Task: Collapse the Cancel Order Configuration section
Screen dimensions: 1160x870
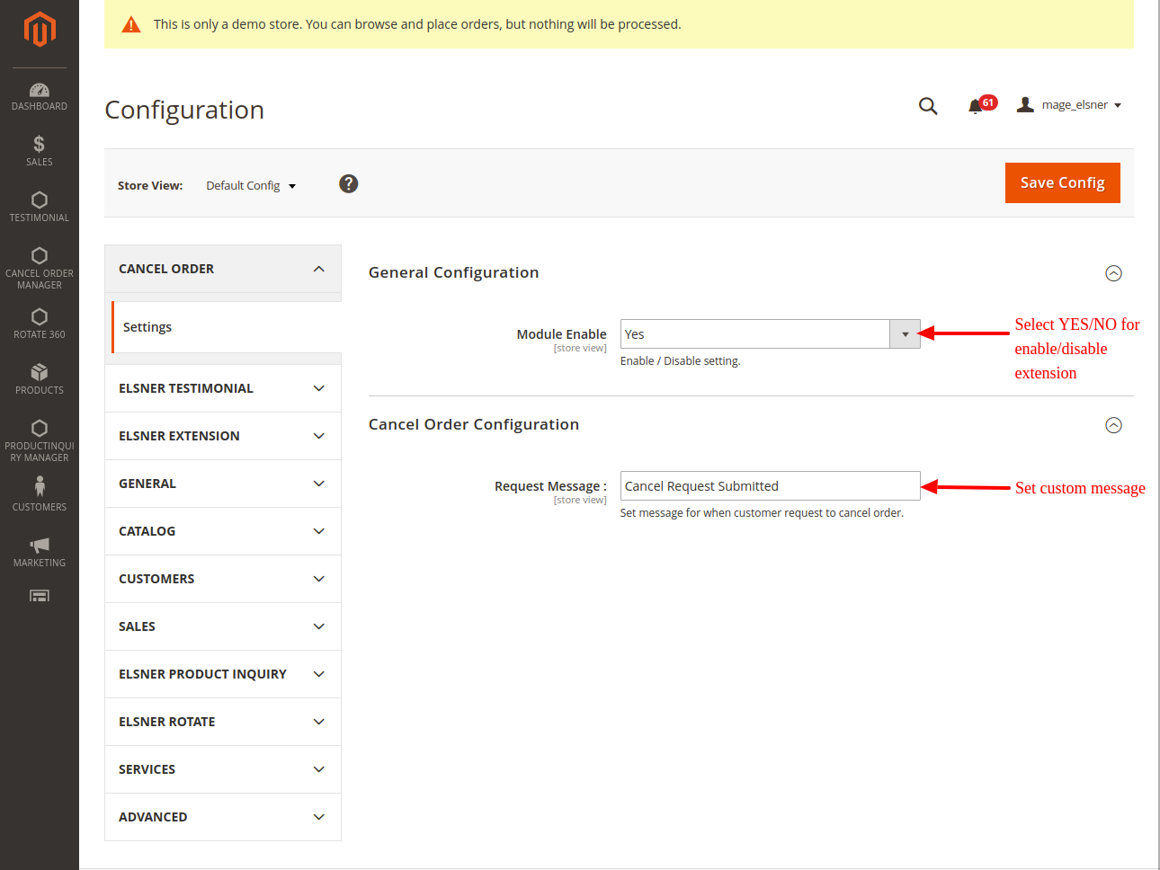Action: pos(1113,425)
